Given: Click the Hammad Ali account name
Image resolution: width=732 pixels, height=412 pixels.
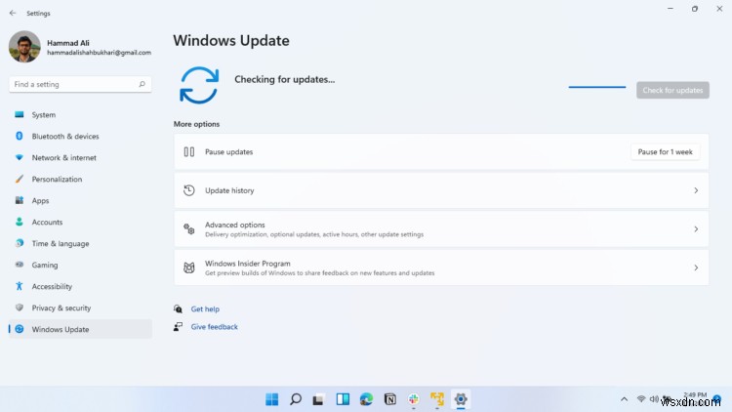Looking at the screenshot, I should pyautogui.click(x=68, y=43).
